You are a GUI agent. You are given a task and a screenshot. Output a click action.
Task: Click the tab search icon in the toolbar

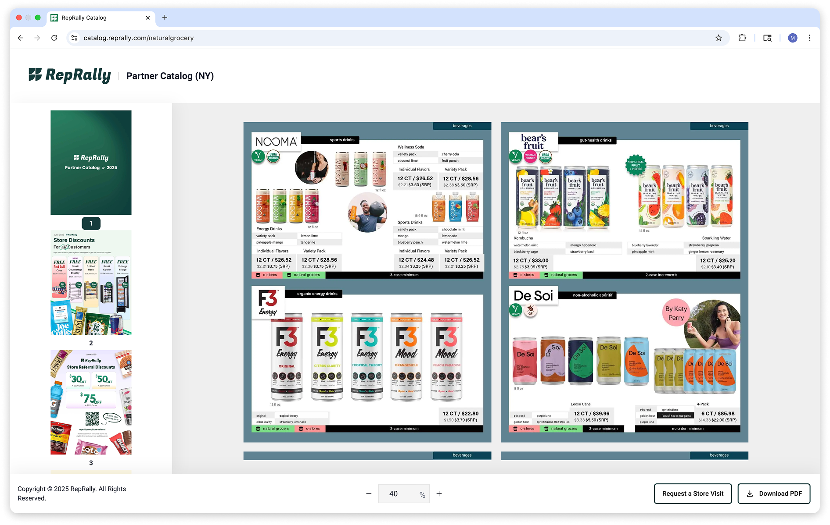pos(767,38)
